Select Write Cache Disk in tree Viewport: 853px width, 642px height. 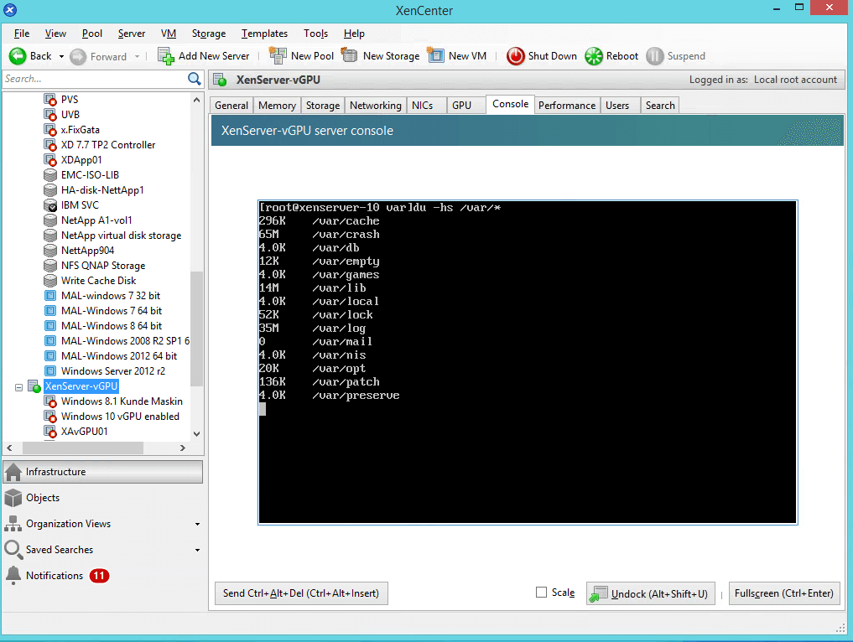pyautogui.click(x=98, y=281)
